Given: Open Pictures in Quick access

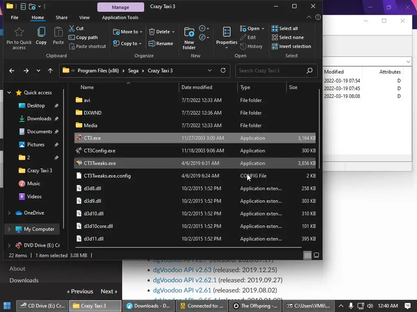Looking at the screenshot, I should click(x=36, y=145).
